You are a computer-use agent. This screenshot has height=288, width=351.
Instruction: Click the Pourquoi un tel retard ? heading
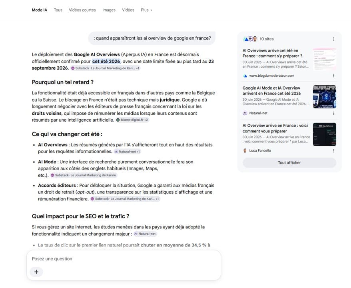[63, 82]
